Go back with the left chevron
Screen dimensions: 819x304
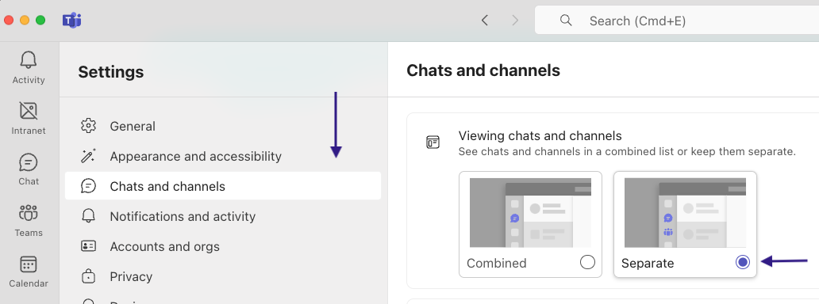click(485, 21)
